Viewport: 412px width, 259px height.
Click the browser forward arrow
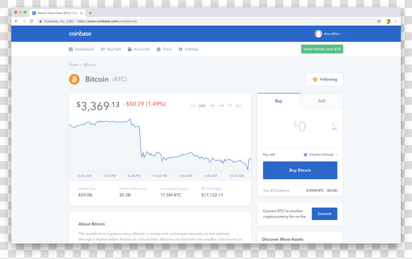[x=24, y=21]
